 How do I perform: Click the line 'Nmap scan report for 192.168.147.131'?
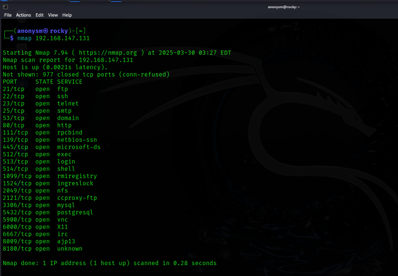click(68, 60)
